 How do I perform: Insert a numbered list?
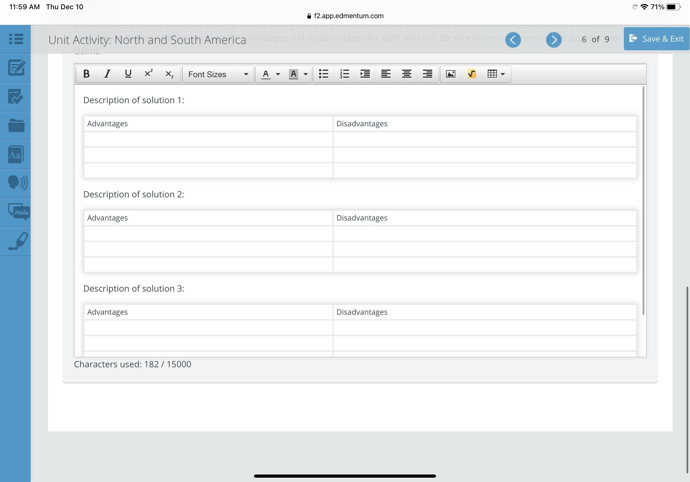[x=344, y=74]
